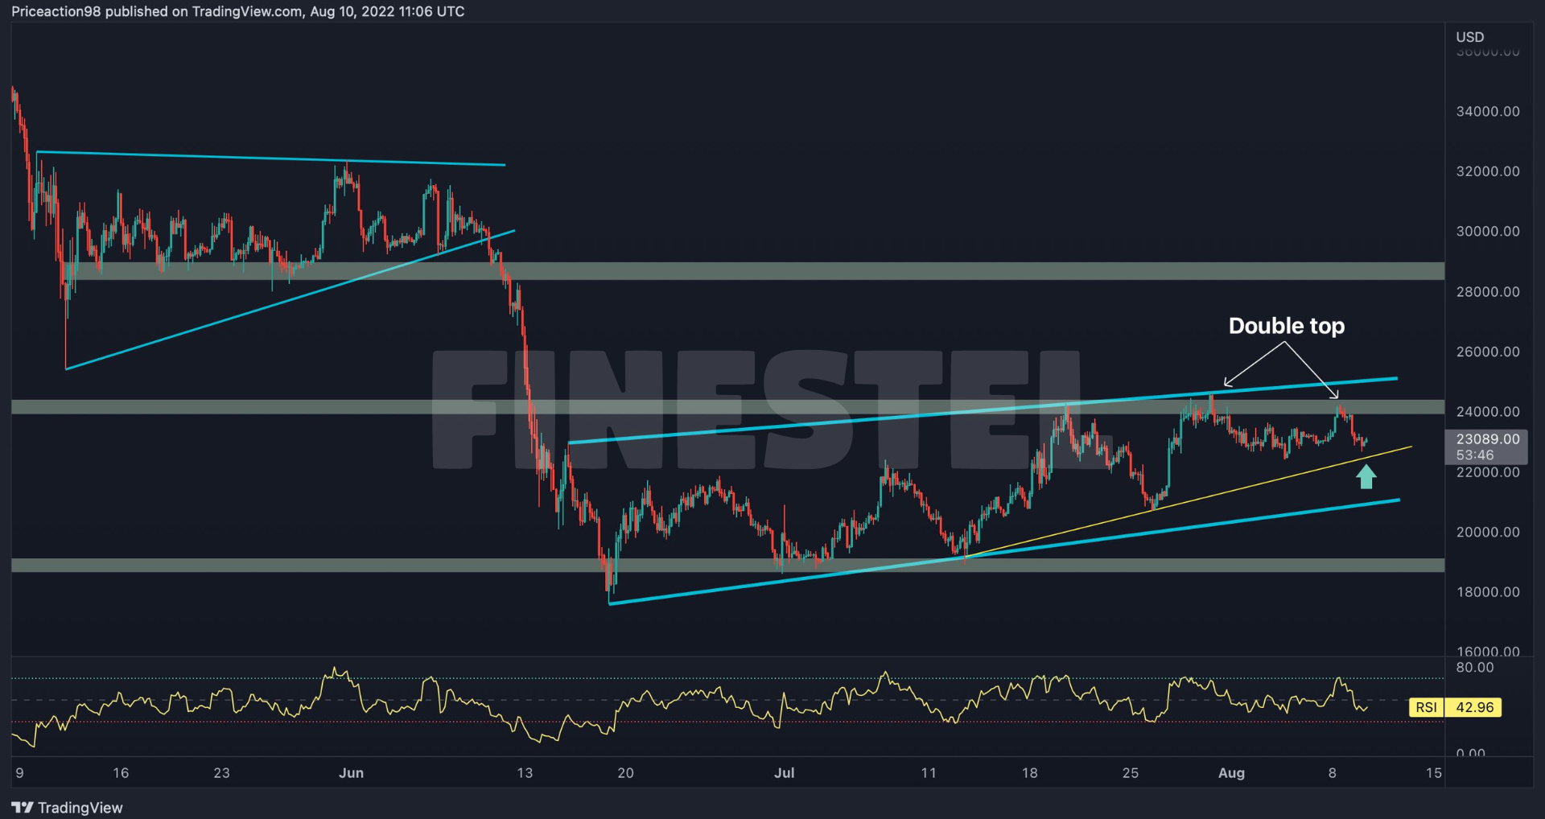Click the 30000.00 price axis label
This screenshot has height=819, width=1545.
pos(1488,231)
